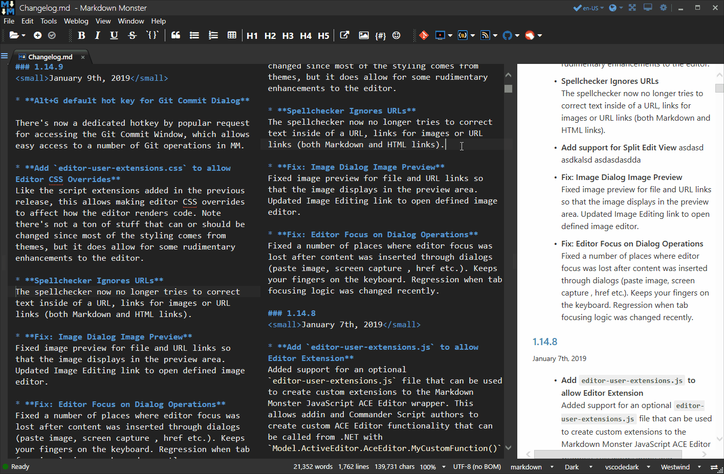Insert a hyperlink from toolbar
Image resolution: width=724 pixels, height=474 pixels.
pos(344,35)
